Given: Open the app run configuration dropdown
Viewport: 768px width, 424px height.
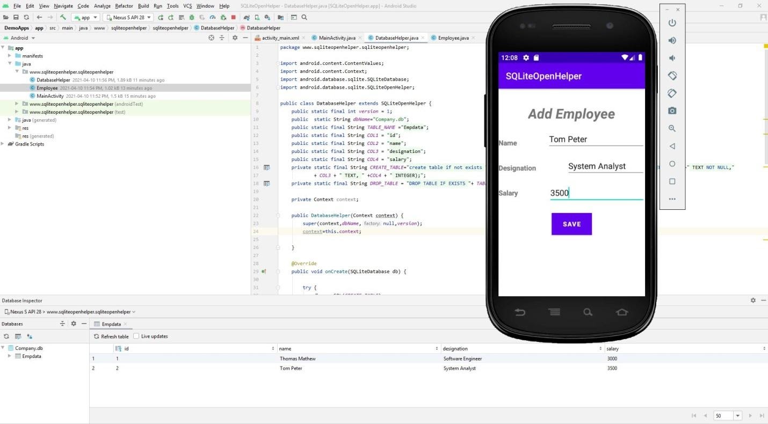Looking at the screenshot, I should pyautogui.click(x=85, y=17).
